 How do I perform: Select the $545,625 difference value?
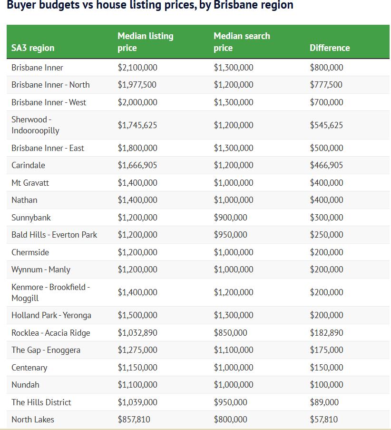(x=326, y=125)
